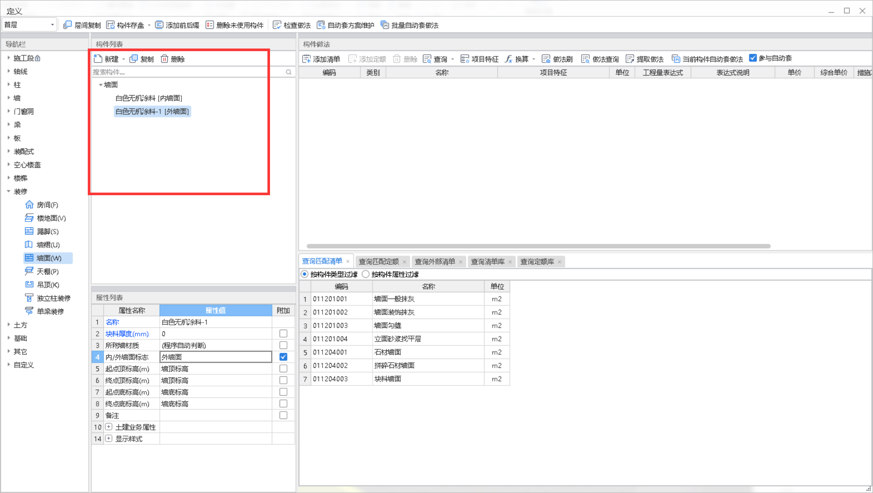Expand the 柱 node in the navigation
873x493 pixels.
tap(9, 85)
